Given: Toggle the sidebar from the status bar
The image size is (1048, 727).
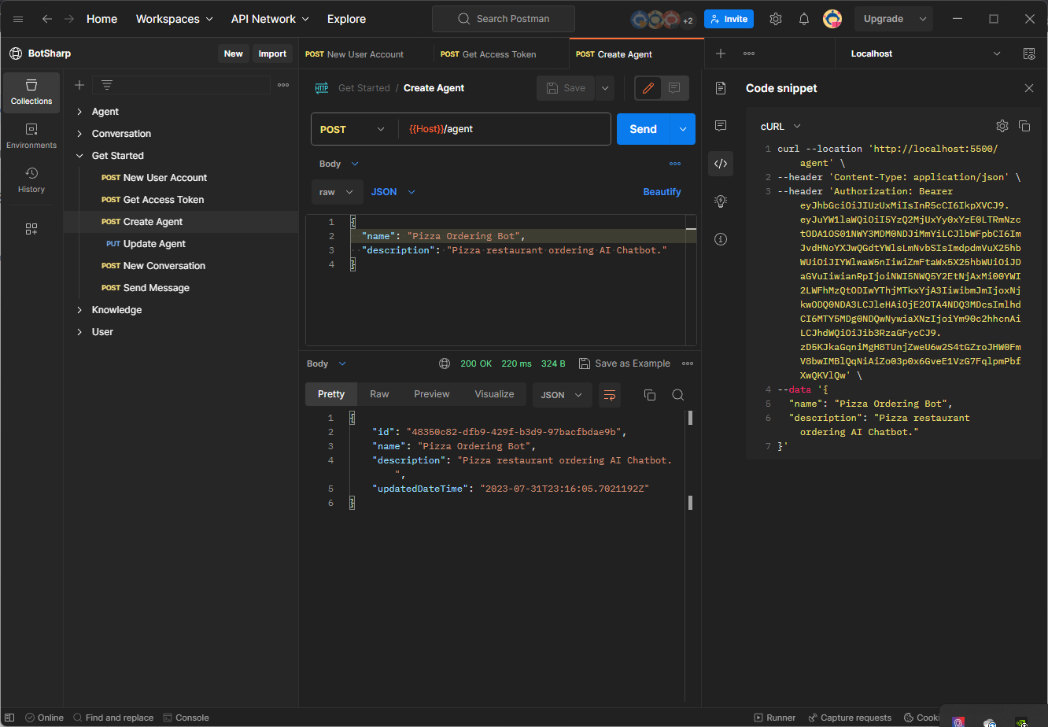Looking at the screenshot, I should (x=9, y=718).
